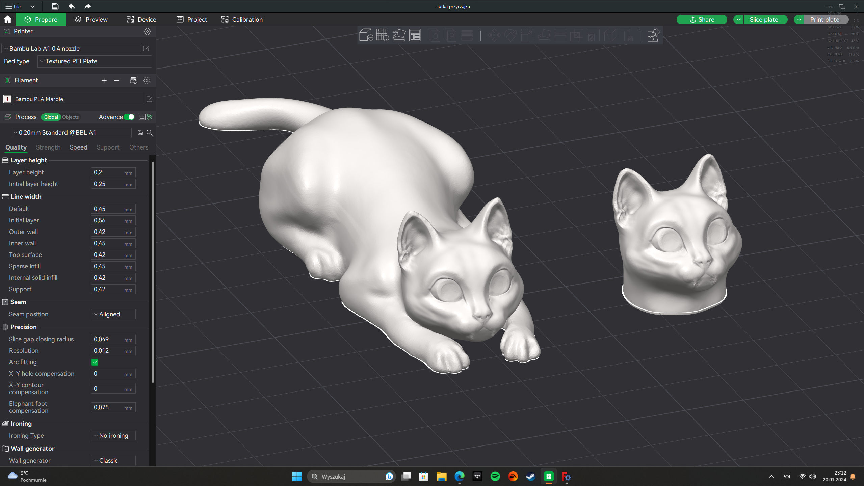
Task: Expand the Seam position dropdown
Action: pyautogui.click(x=113, y=314)
